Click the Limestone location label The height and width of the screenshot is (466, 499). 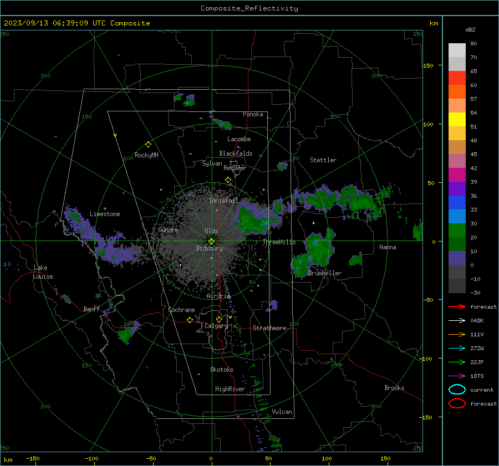click(x=105, y=214)
